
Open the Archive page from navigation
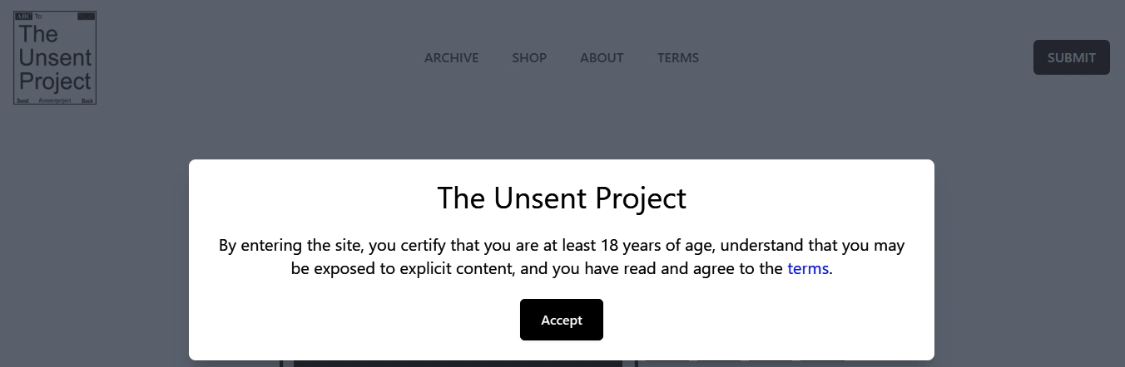(451, 57)
